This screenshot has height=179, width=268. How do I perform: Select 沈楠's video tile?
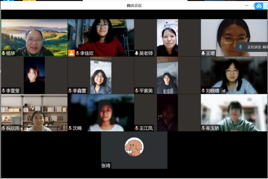click(101, 113)
